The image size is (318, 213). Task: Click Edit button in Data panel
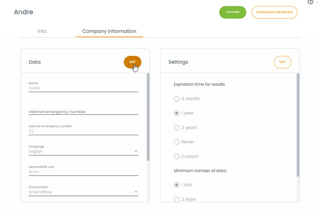[x=133, y=62]
